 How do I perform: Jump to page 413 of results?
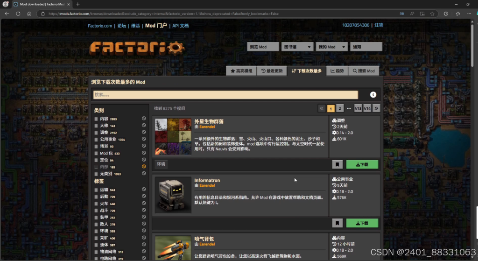click(x=358, y=108)
